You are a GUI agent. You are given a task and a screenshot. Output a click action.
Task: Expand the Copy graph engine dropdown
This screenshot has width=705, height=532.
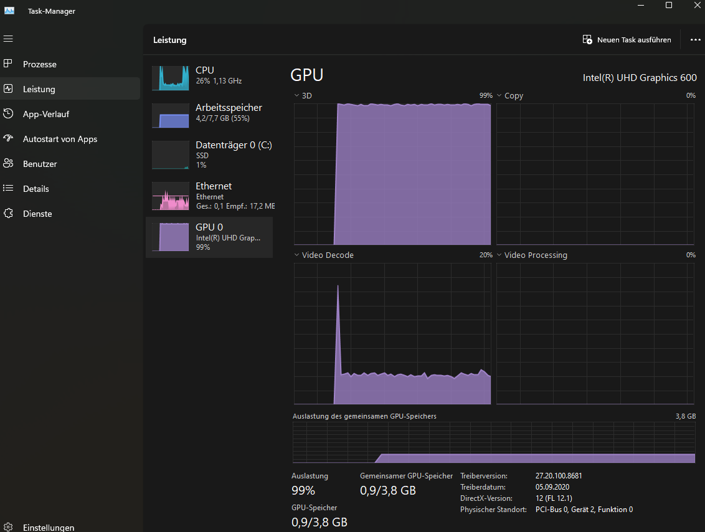coord(499,96)
